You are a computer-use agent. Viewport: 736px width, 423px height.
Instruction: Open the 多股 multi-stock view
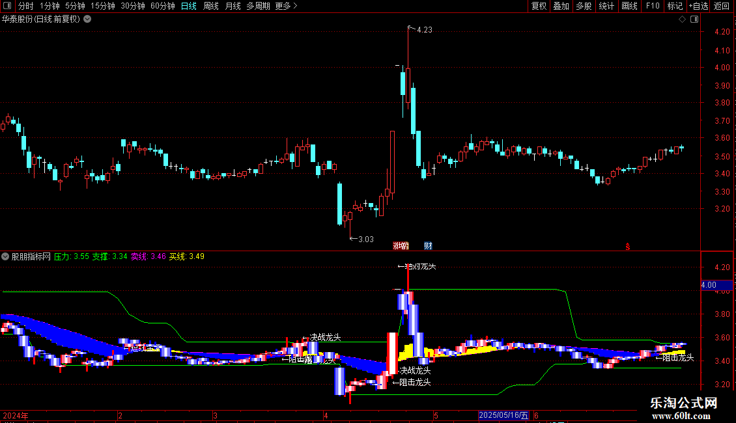coord(584,6)
